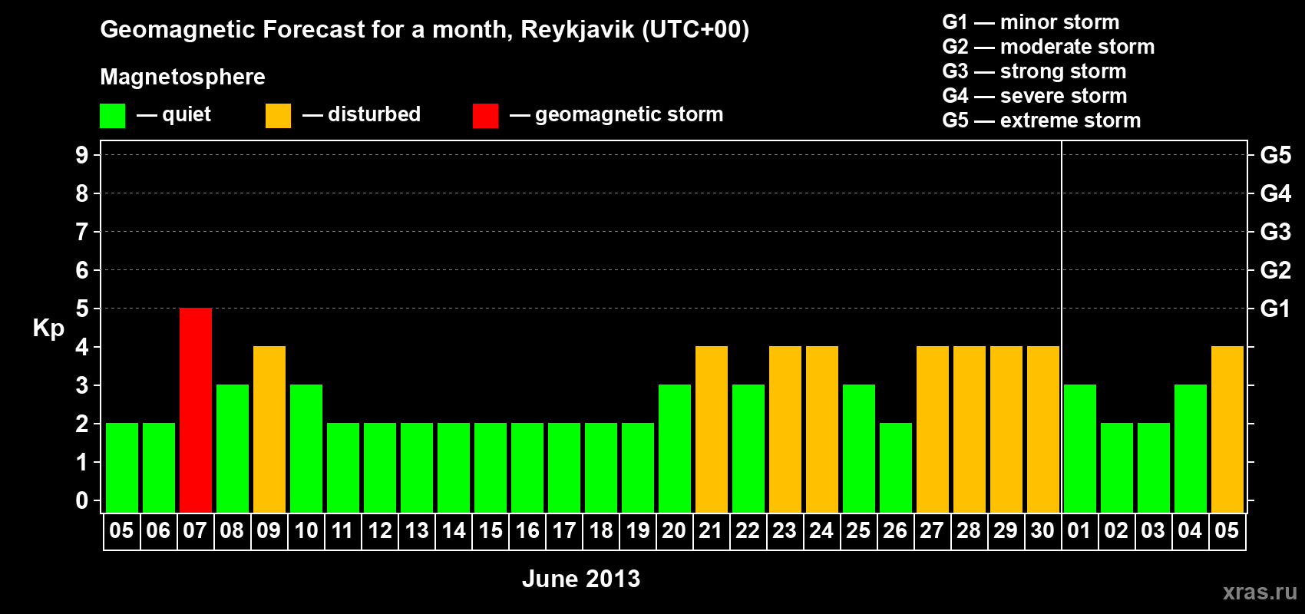Click the date cell labeled 07
1305x614 pixels.
point(196,531)
